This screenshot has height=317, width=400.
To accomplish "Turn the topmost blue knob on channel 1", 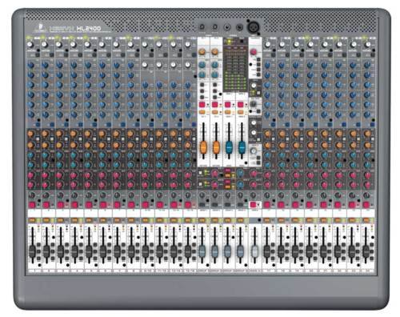I will pos(31,65).
